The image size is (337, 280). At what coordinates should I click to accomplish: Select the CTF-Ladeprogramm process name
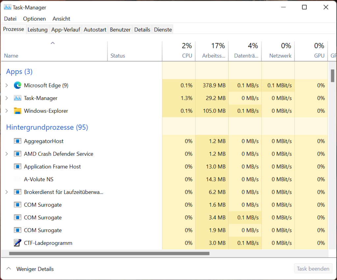(x=48, y=243)
